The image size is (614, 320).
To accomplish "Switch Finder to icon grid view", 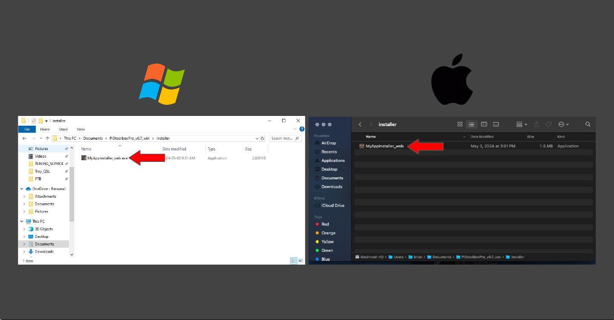I will click(460, 124).
